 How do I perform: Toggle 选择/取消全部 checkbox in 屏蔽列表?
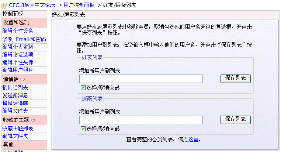83,129
